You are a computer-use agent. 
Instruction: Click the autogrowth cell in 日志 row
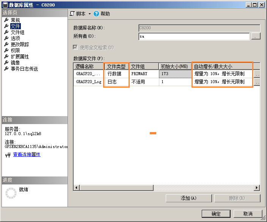(x=222, y=82)
